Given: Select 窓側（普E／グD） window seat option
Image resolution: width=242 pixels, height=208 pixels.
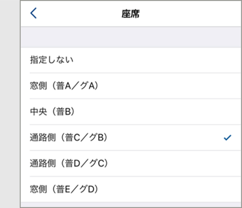Looking at the screenshot, I should coord(131,189).
